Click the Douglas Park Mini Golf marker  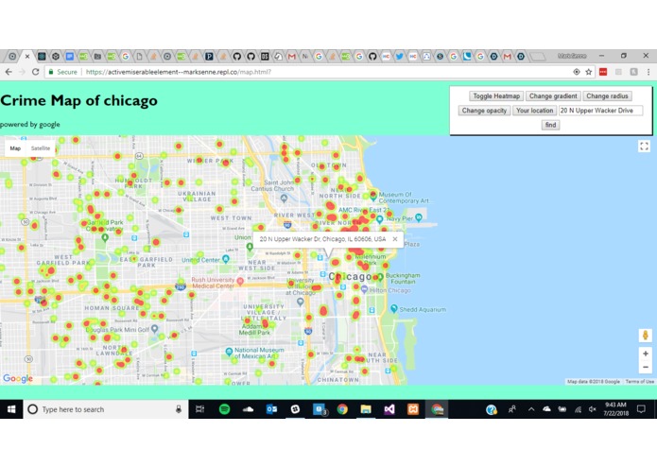click(x=155, y=329)
